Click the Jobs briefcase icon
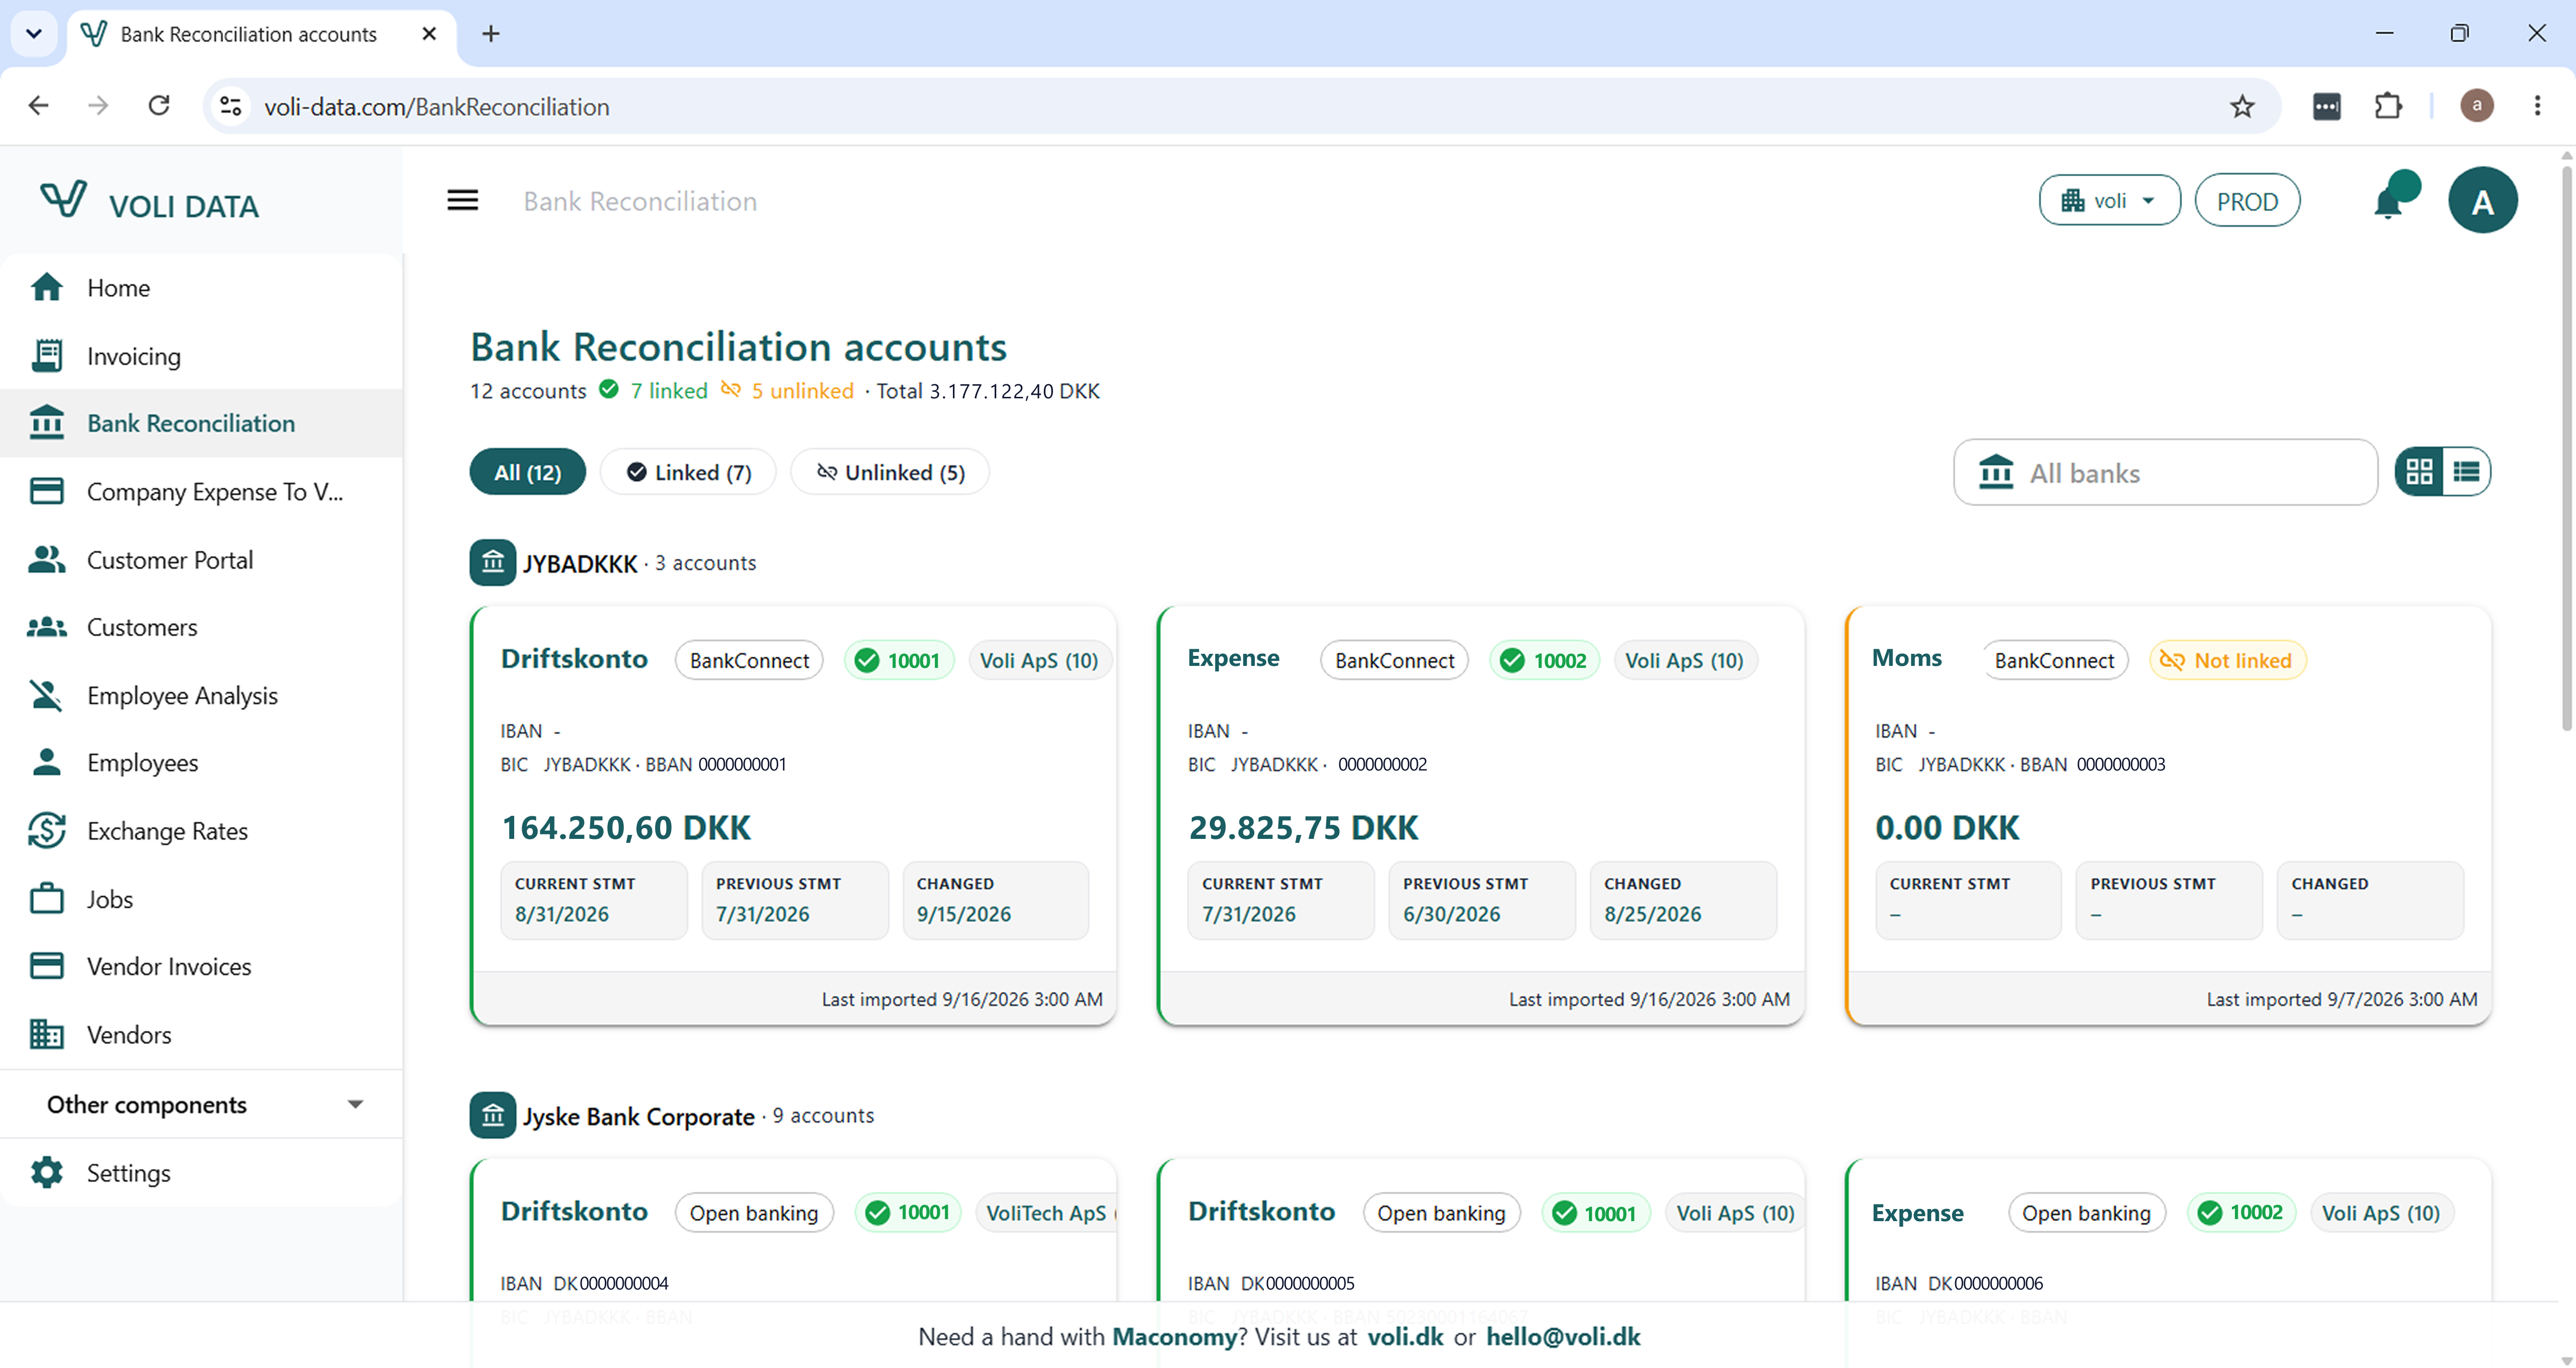Viewport: 2576px width, 1368px height. pyautogui.click(x=46, y=899)
